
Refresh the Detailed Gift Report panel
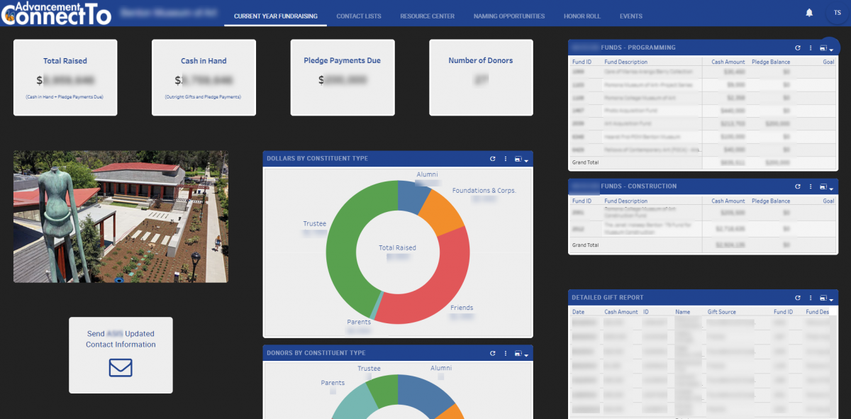pos(798,298)
